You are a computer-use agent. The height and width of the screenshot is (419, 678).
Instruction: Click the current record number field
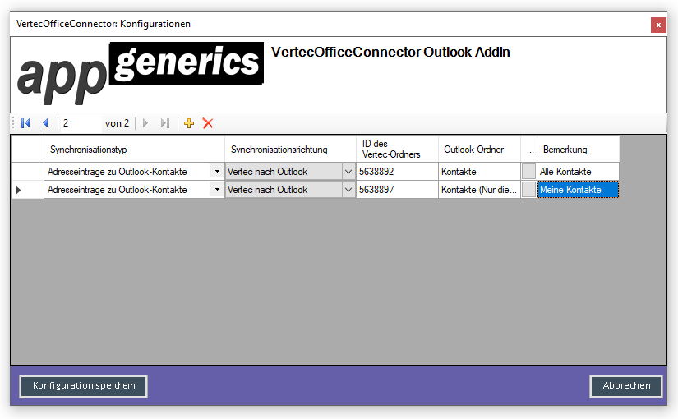81,123
